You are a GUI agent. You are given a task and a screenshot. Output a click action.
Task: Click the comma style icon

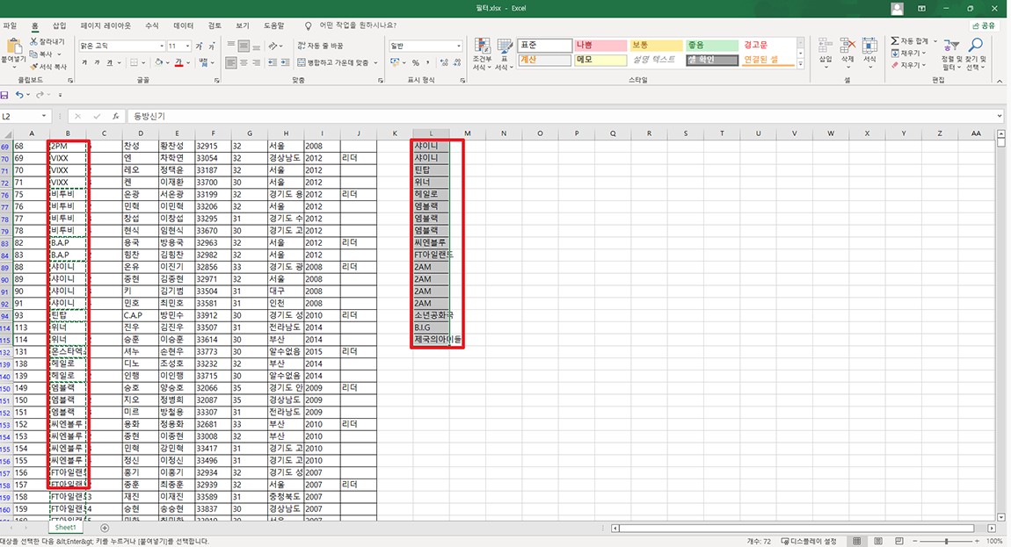(x=427, y=62)
